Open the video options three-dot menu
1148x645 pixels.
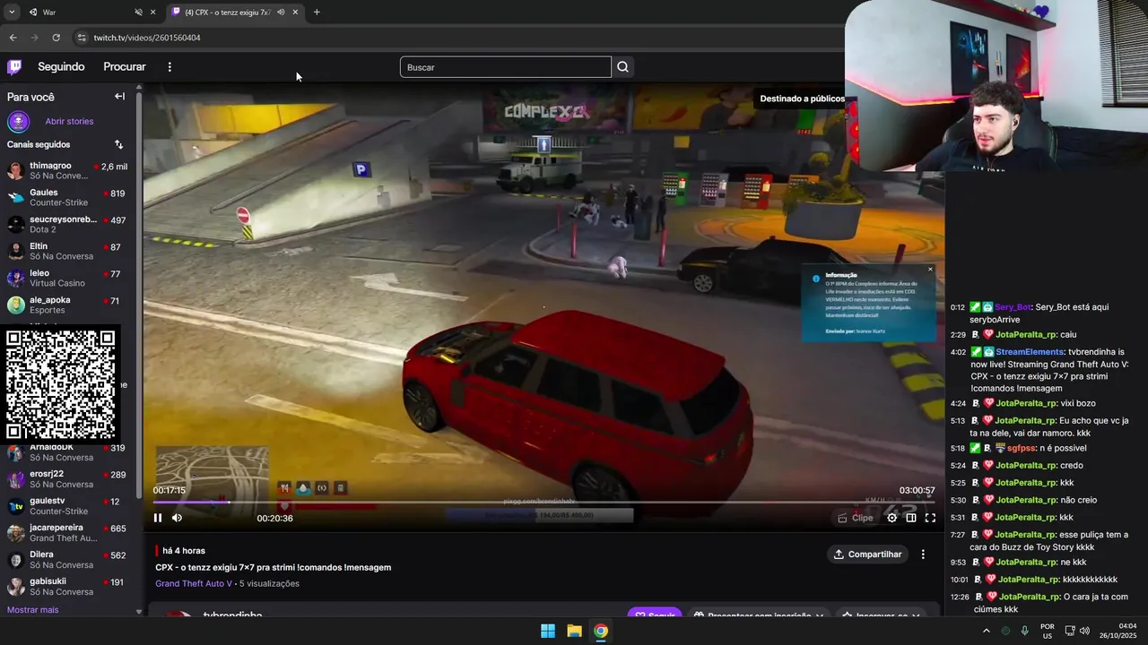[923, 555]
